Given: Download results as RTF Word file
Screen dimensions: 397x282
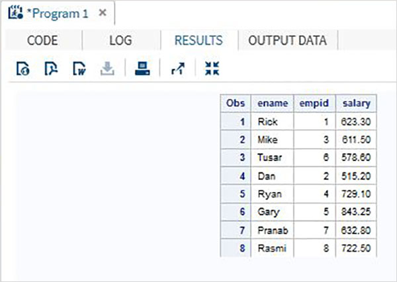Looking at the screenshot, I should (x=79, y=69).
